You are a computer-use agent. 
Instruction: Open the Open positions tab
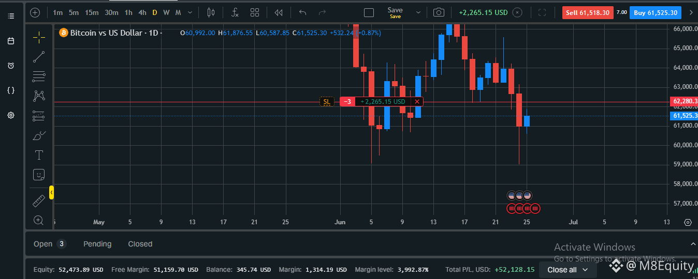pos(50,244)
